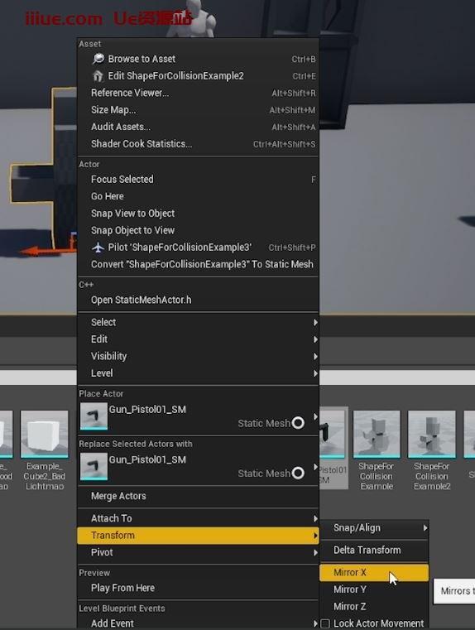Expand the Select submenu
This screenshot has width=475, height=630.
[199, 322]
